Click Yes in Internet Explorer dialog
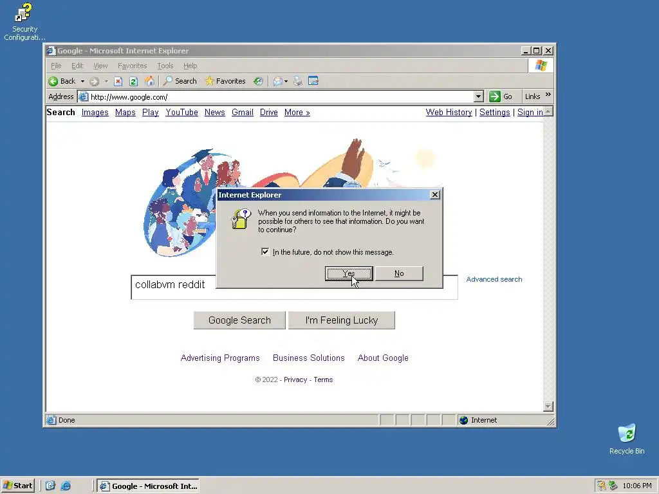 349,273
